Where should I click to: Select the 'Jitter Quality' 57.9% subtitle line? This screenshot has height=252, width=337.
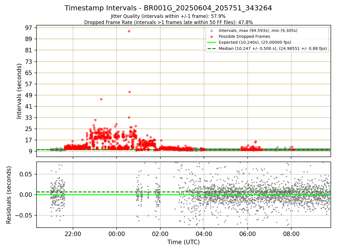(x=168, y=16)
